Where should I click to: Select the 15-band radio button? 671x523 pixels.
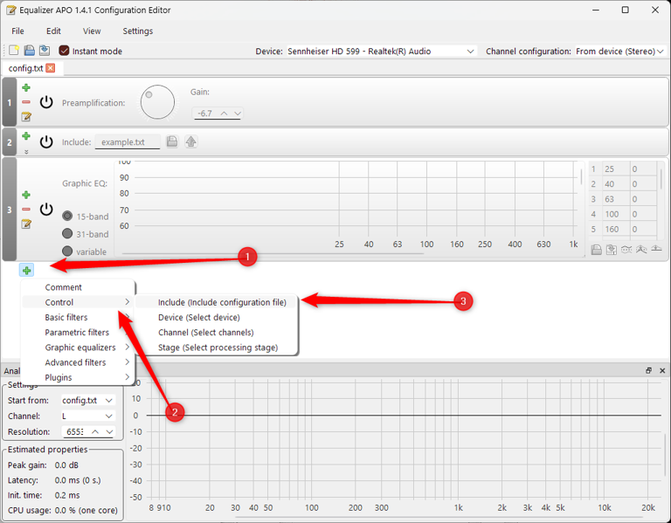(x=67, y=217)
